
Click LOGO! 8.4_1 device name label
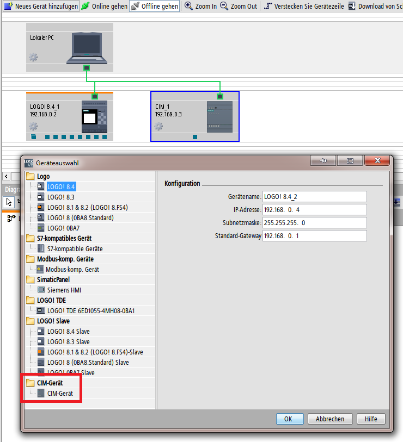coord(45,107)
